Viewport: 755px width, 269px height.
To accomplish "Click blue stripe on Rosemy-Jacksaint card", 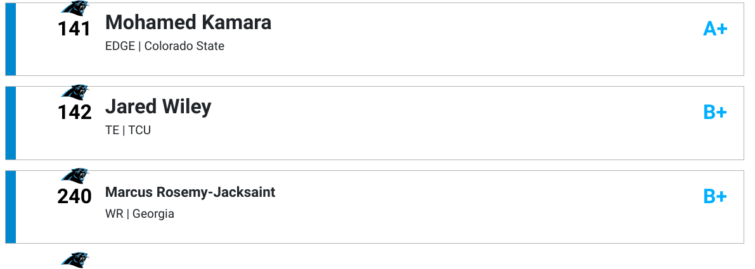I will pyautogui.click(x=11, y=206).
